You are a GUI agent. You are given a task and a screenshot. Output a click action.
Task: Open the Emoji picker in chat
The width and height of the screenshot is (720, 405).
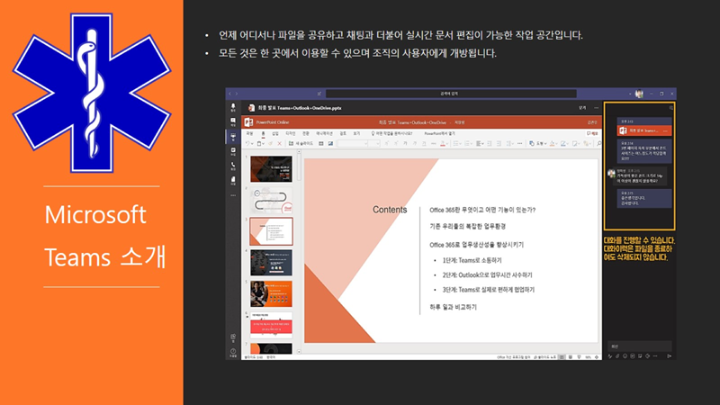(625, 355)
